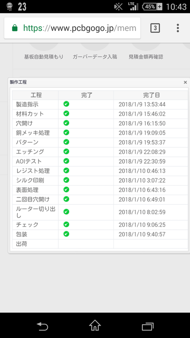Select the 工程 column header

pos(36,95)
